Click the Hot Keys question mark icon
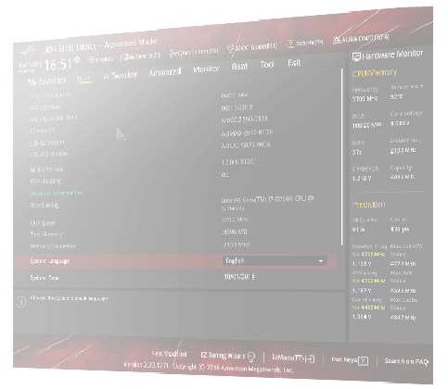Image resolution: width=448 pixels, height=389 pixels. tap(364, 360)
